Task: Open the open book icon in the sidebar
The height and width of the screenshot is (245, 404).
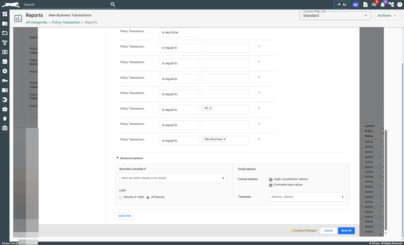Action: click(x=5, y=90)
